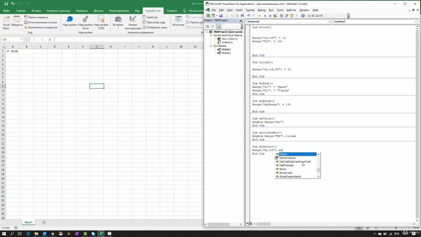The width and height of the screenshot is (421, 237).
Task: Click the Undo arrow in VBA toolbar
Action: pyautogui.click(x=248, y=16)
